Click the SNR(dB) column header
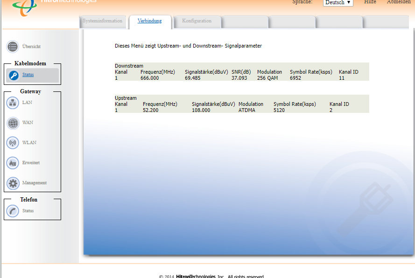Screen dimensions: 415x278 pyautogui.click(x=241, y=72)
